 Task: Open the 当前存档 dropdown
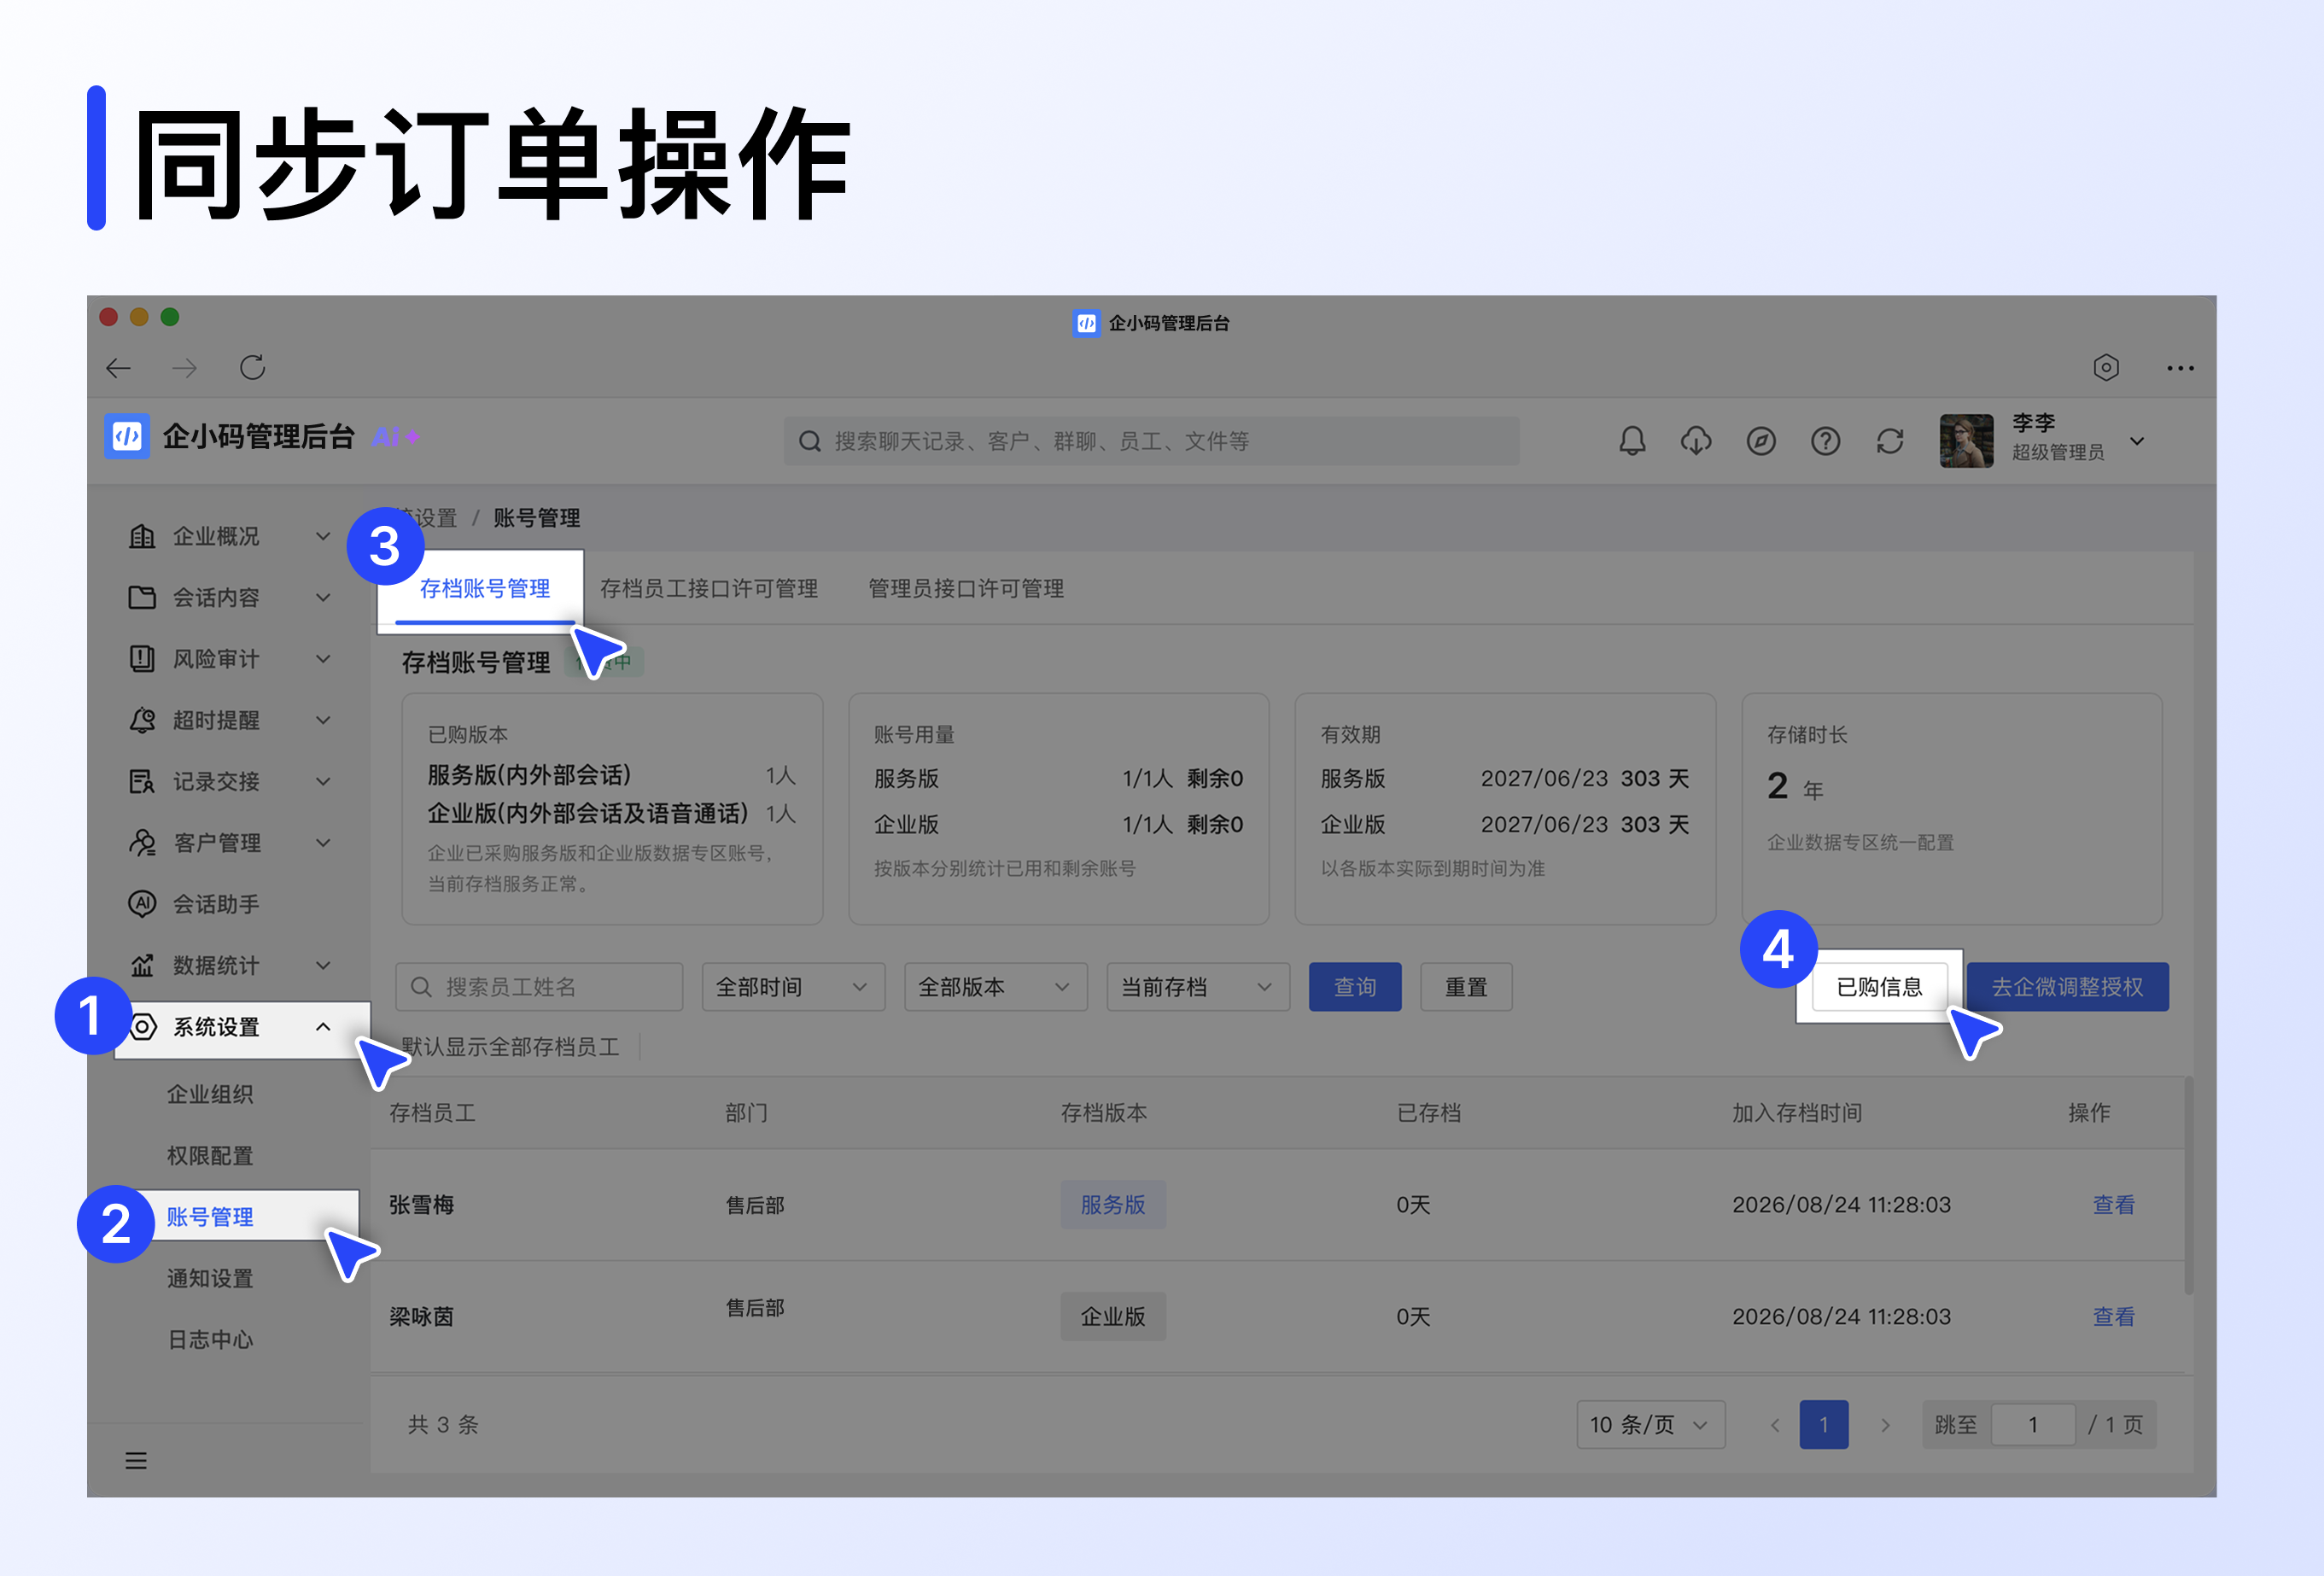pyautogui.click(x=1198, y=987)
